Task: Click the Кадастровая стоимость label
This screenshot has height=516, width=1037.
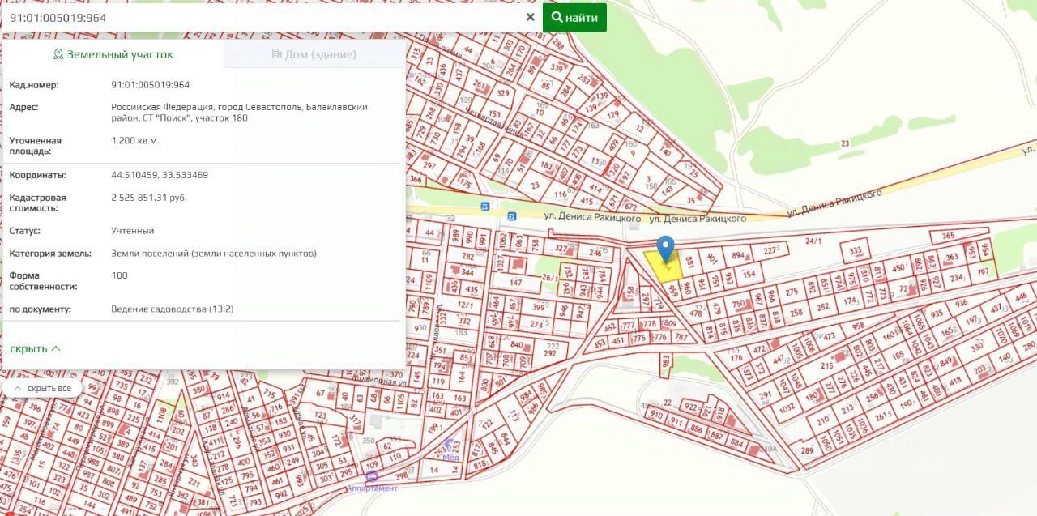Action: click(x=37, y=203)
